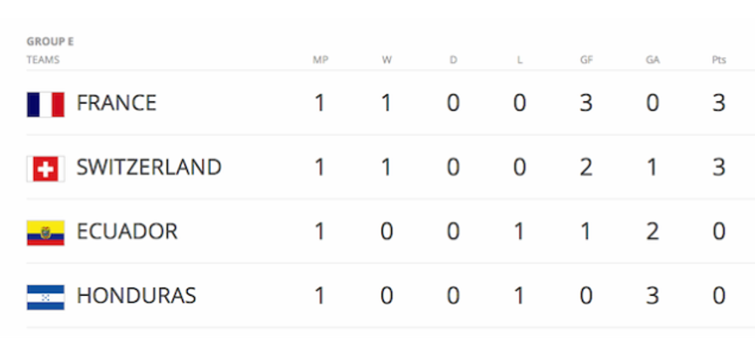Click the GROUP E heading

coord(50,42)
